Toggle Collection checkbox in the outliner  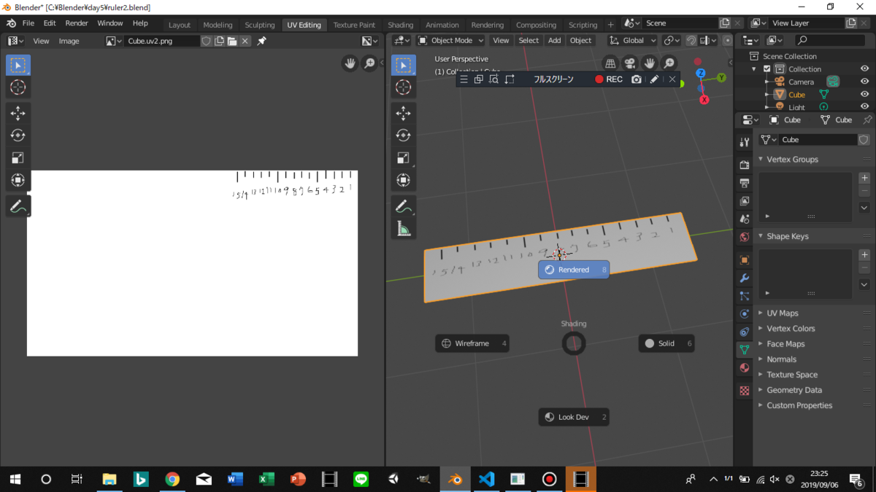pos(767,69)
